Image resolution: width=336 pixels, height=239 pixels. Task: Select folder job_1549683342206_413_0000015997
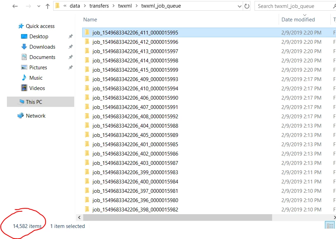[135, 51]
